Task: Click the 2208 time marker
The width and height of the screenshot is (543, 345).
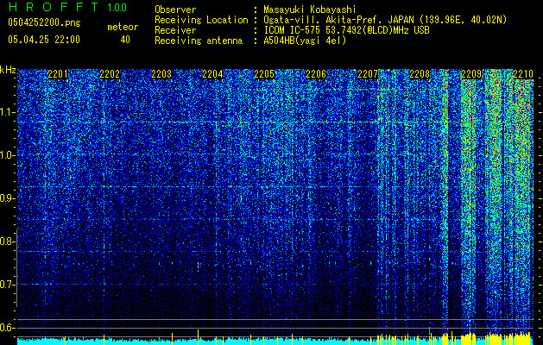Action: (420, 74)
